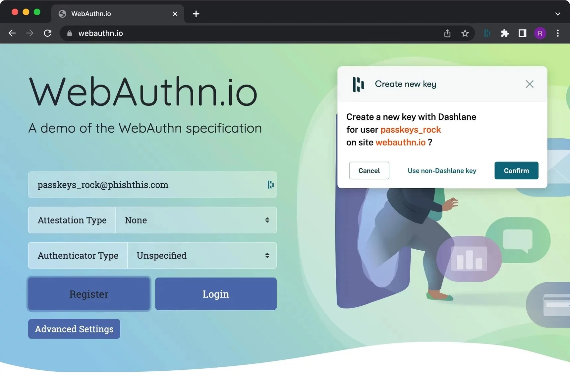This screenshot has width=570, height=377.
Task: Click the yellow minimize window button
Action: 26,12
